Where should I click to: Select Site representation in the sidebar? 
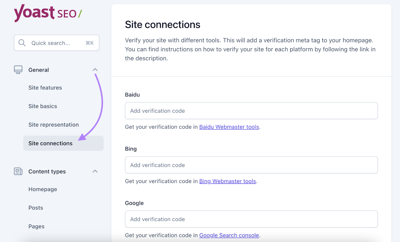click(53, 124)
